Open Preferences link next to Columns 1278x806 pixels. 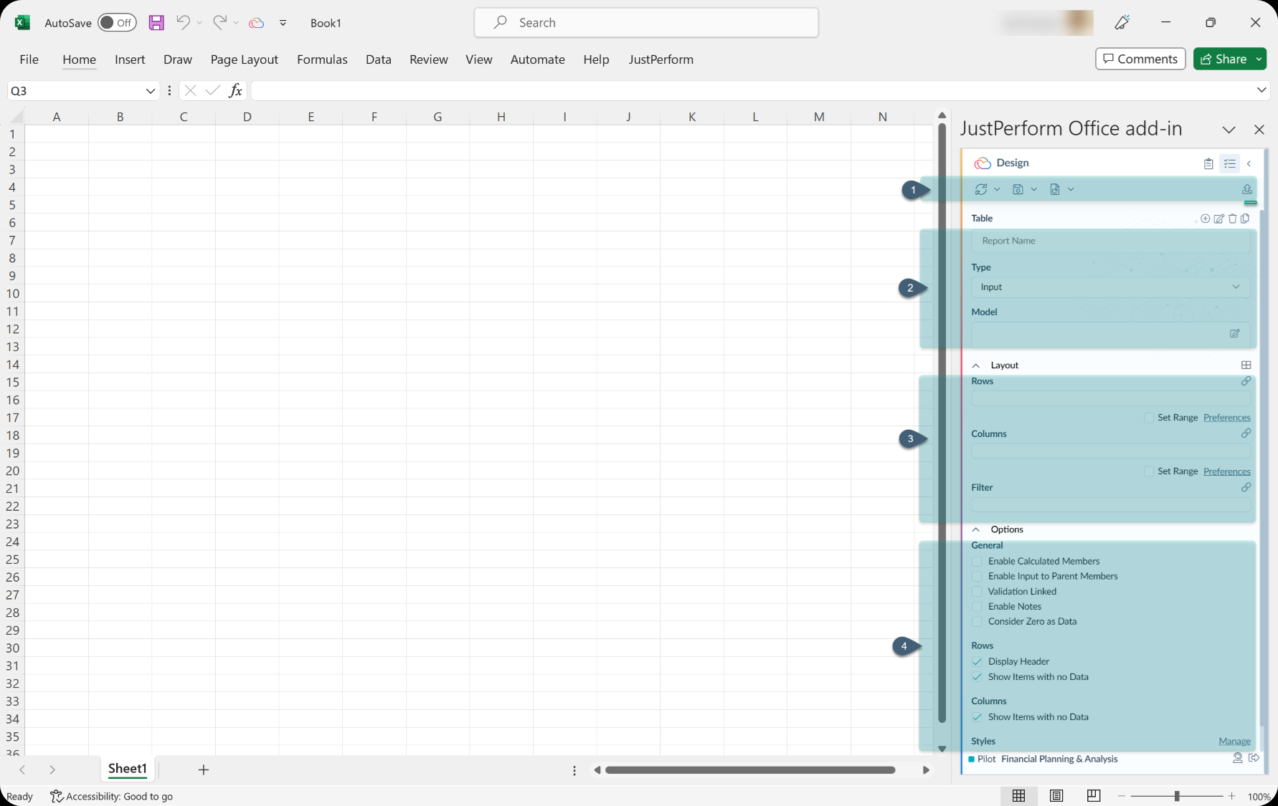coord(1226,471)
